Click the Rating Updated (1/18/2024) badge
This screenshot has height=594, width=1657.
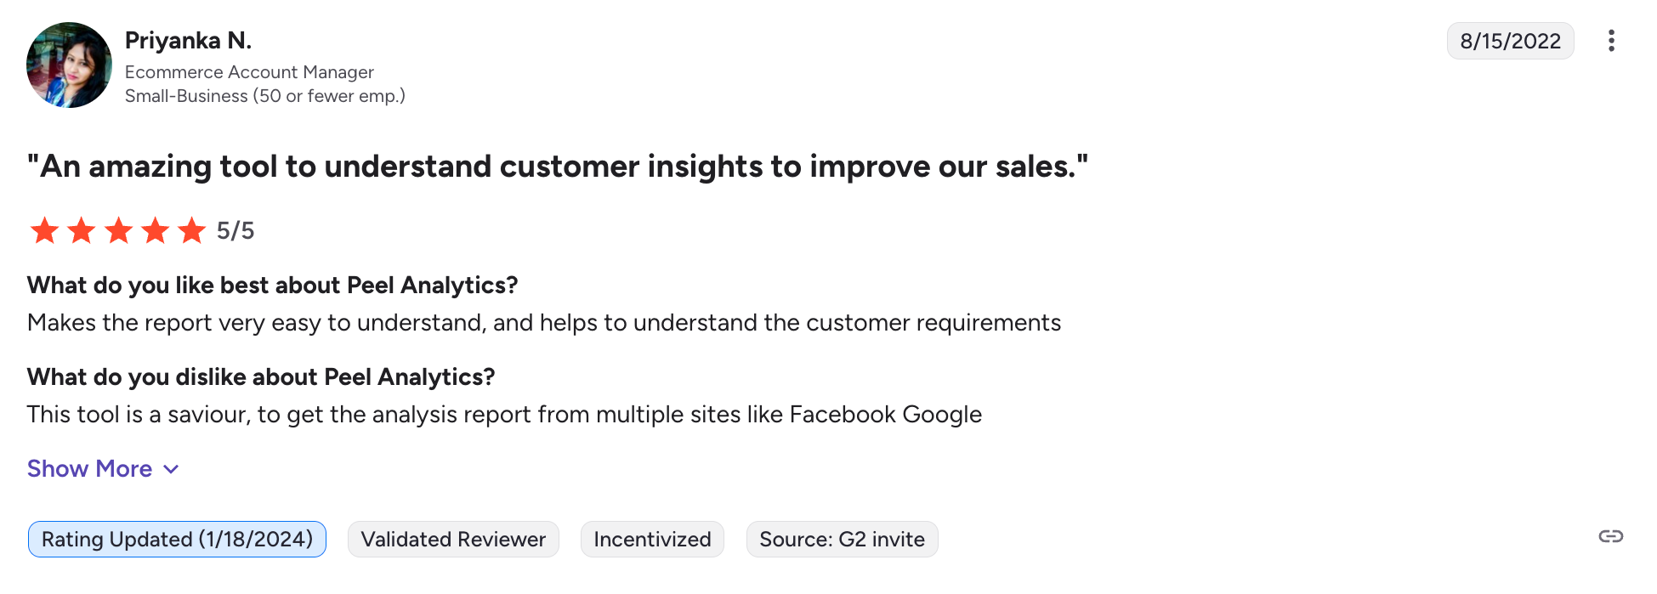(177, 540)
